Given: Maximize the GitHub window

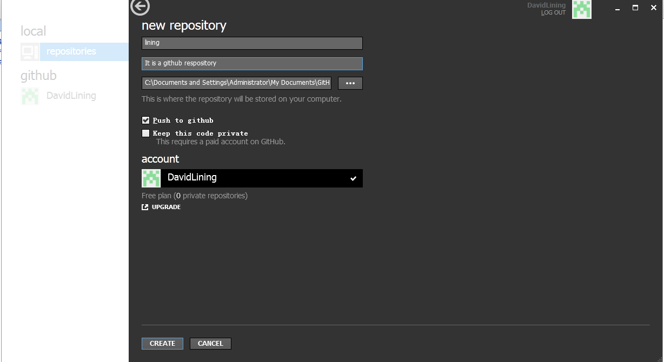Looking at the screenshot, I should click(635, 8).
